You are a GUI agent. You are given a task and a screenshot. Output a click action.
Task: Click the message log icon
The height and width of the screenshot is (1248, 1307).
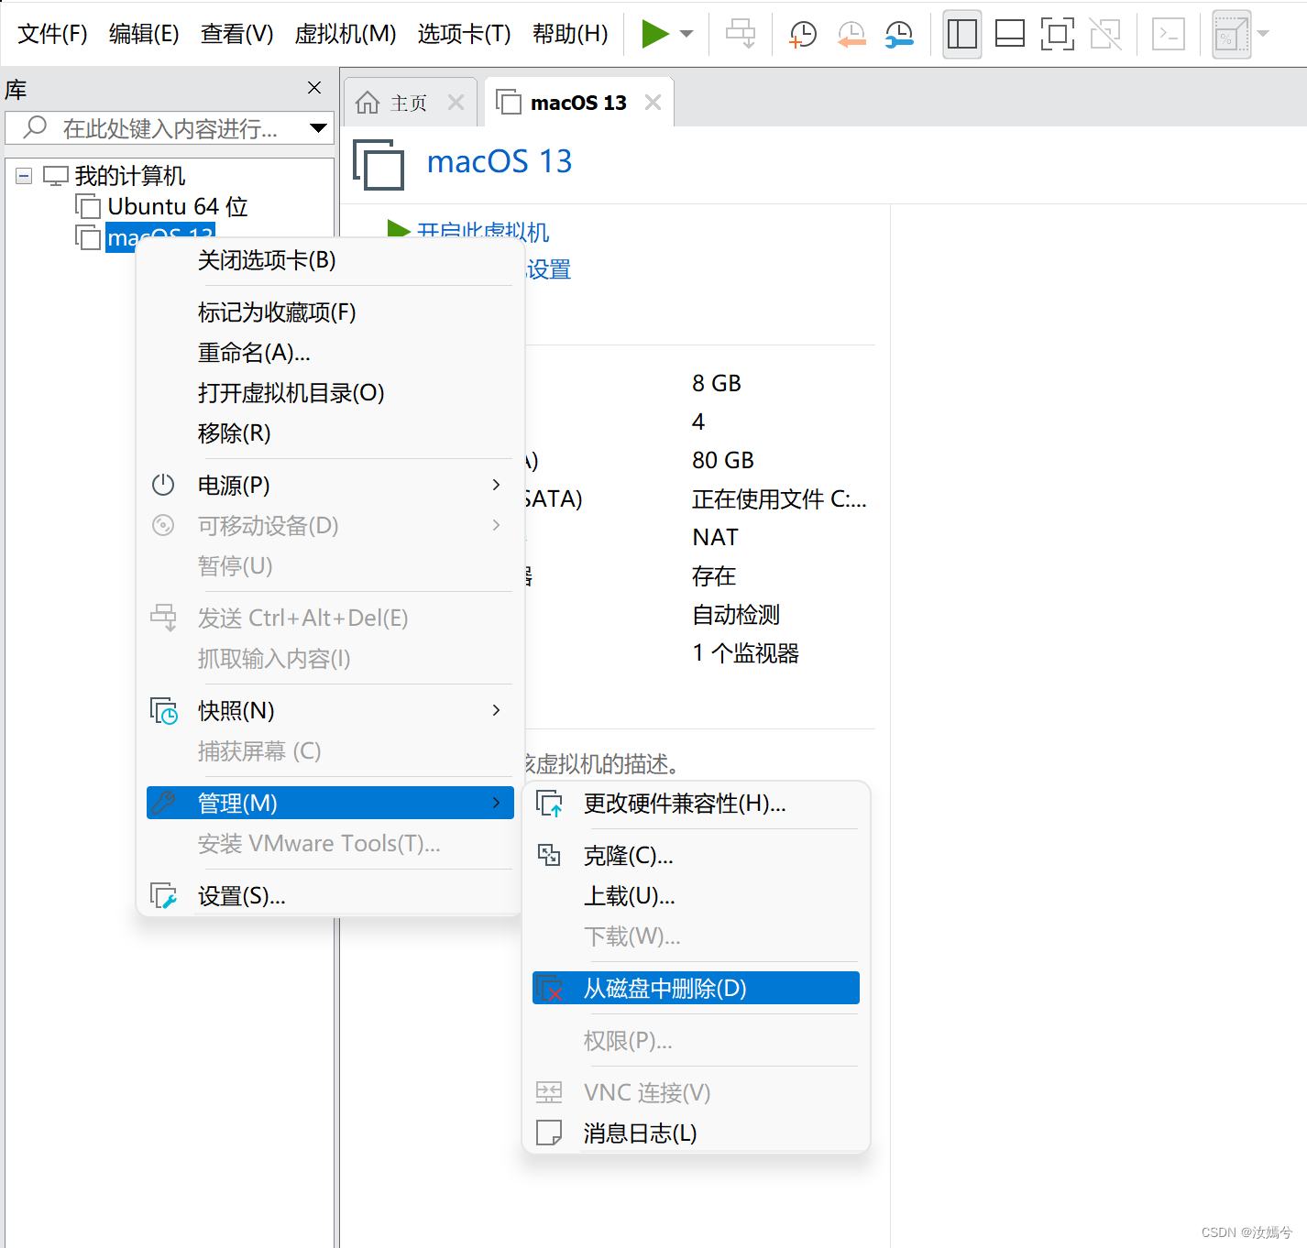tap(549, 1133)
